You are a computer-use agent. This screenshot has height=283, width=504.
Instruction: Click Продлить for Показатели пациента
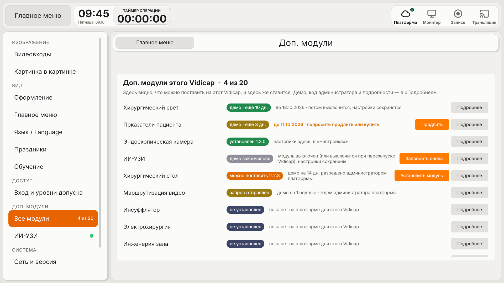(432, 124)
